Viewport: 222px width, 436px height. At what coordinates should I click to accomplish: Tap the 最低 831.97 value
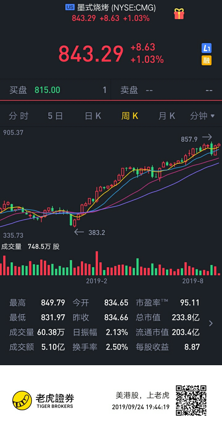coord(53,317)
